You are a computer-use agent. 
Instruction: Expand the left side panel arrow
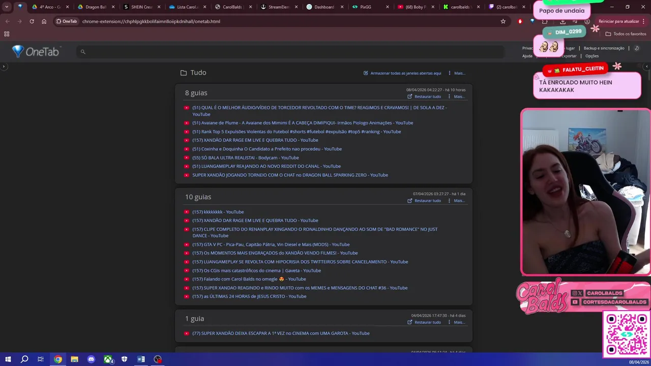click(4, 67)
